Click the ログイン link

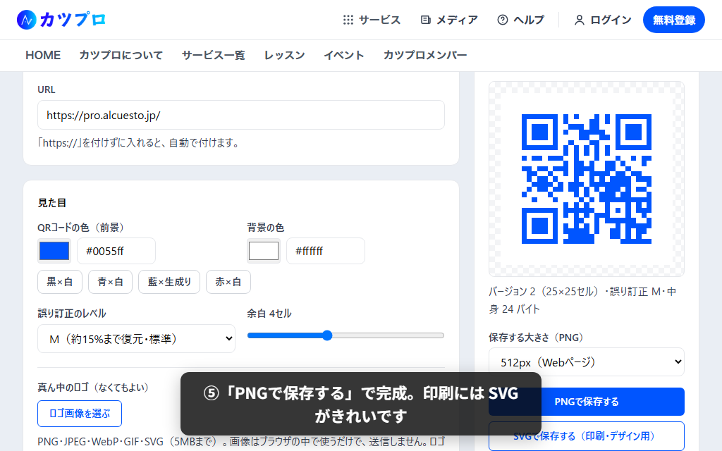[x=603, y=20]
